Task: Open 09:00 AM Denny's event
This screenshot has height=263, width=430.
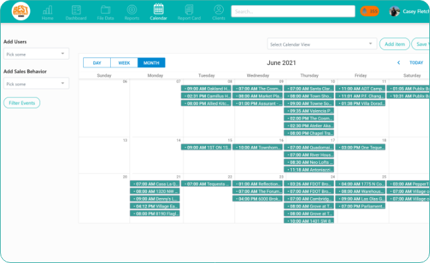Action: 155,199
